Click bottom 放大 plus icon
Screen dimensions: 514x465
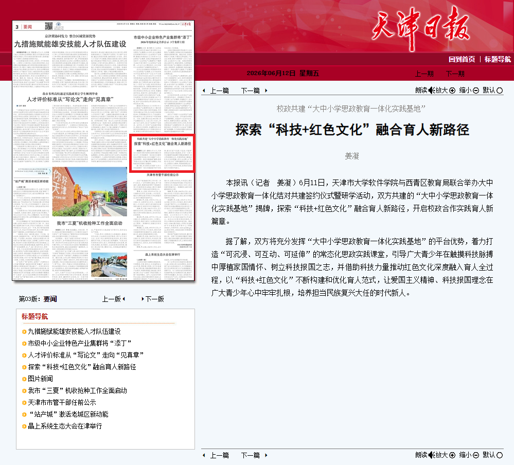coord(452,455)
